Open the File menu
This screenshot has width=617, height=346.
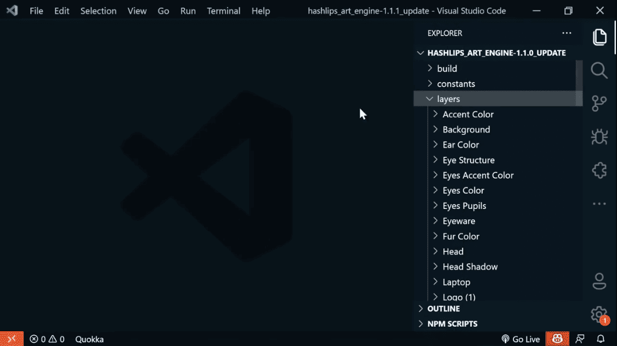click(36, 10)
